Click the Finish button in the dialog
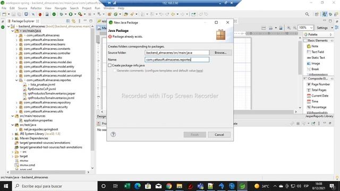 [x=195, y=134]
